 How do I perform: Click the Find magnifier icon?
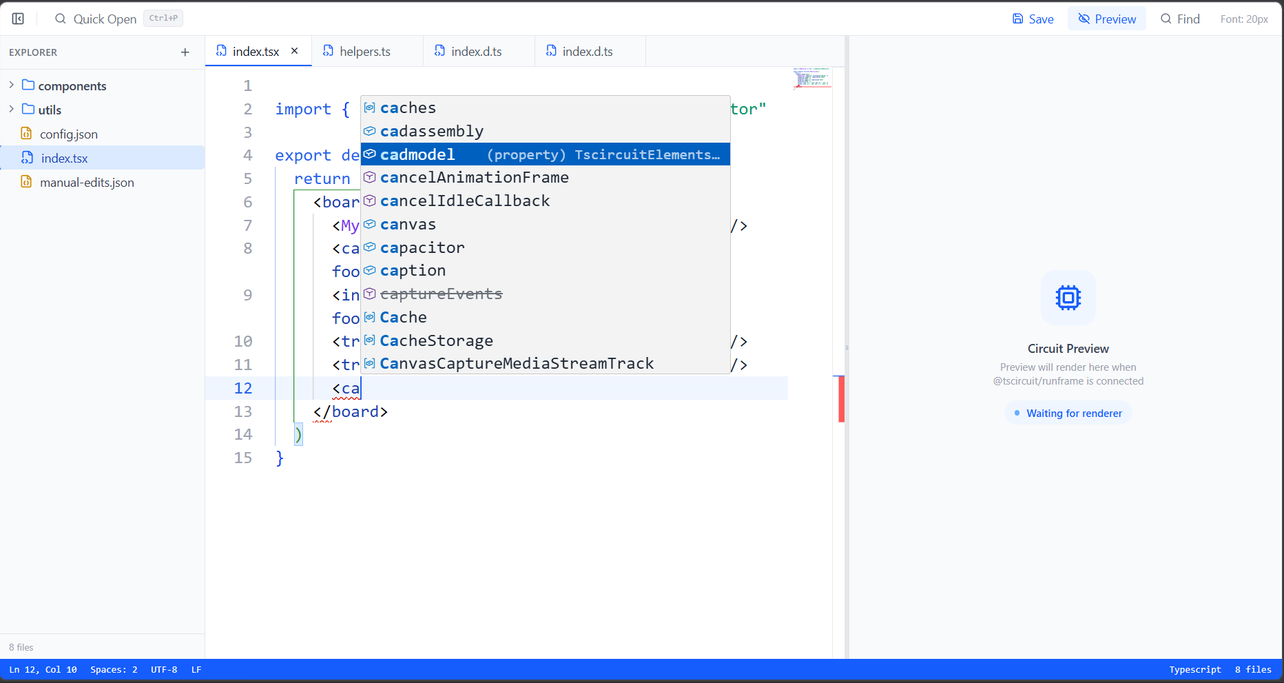(1166, 19)
